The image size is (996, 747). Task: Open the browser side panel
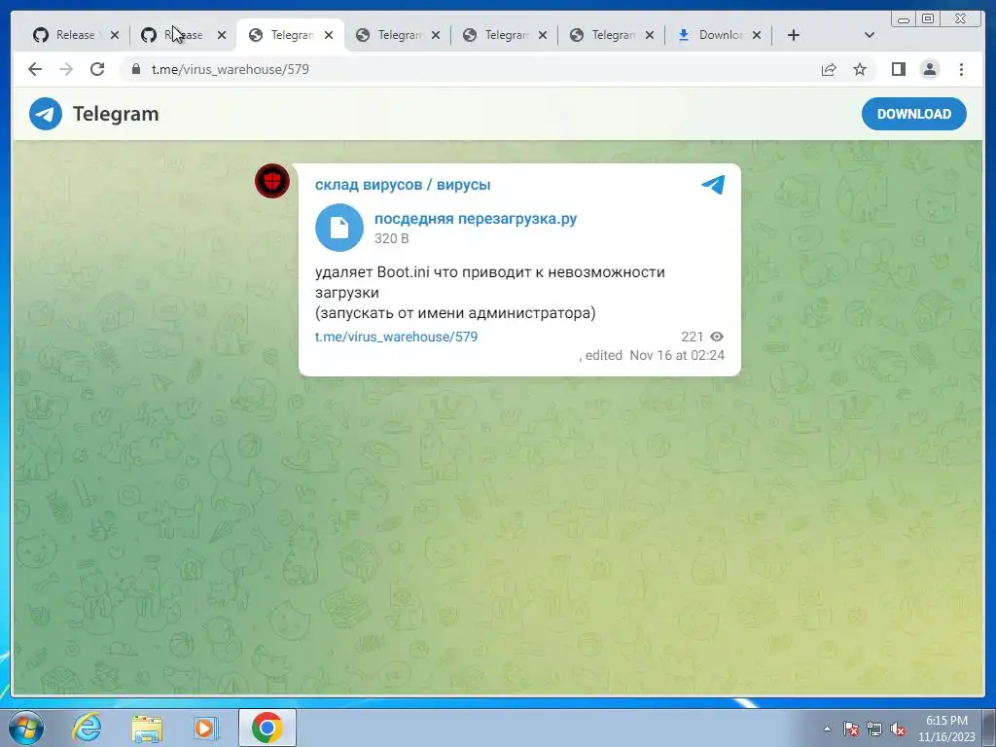898,69
